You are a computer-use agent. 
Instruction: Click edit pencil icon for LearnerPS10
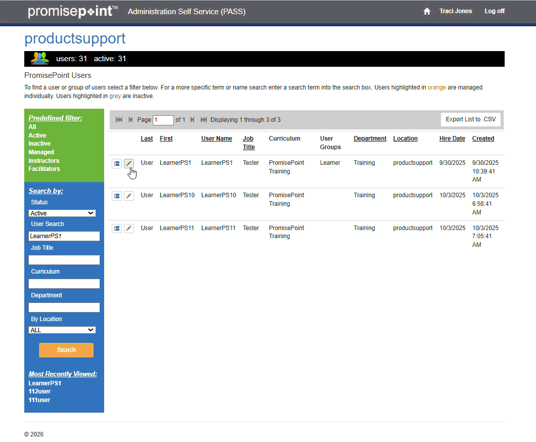(x=129, y=196)
